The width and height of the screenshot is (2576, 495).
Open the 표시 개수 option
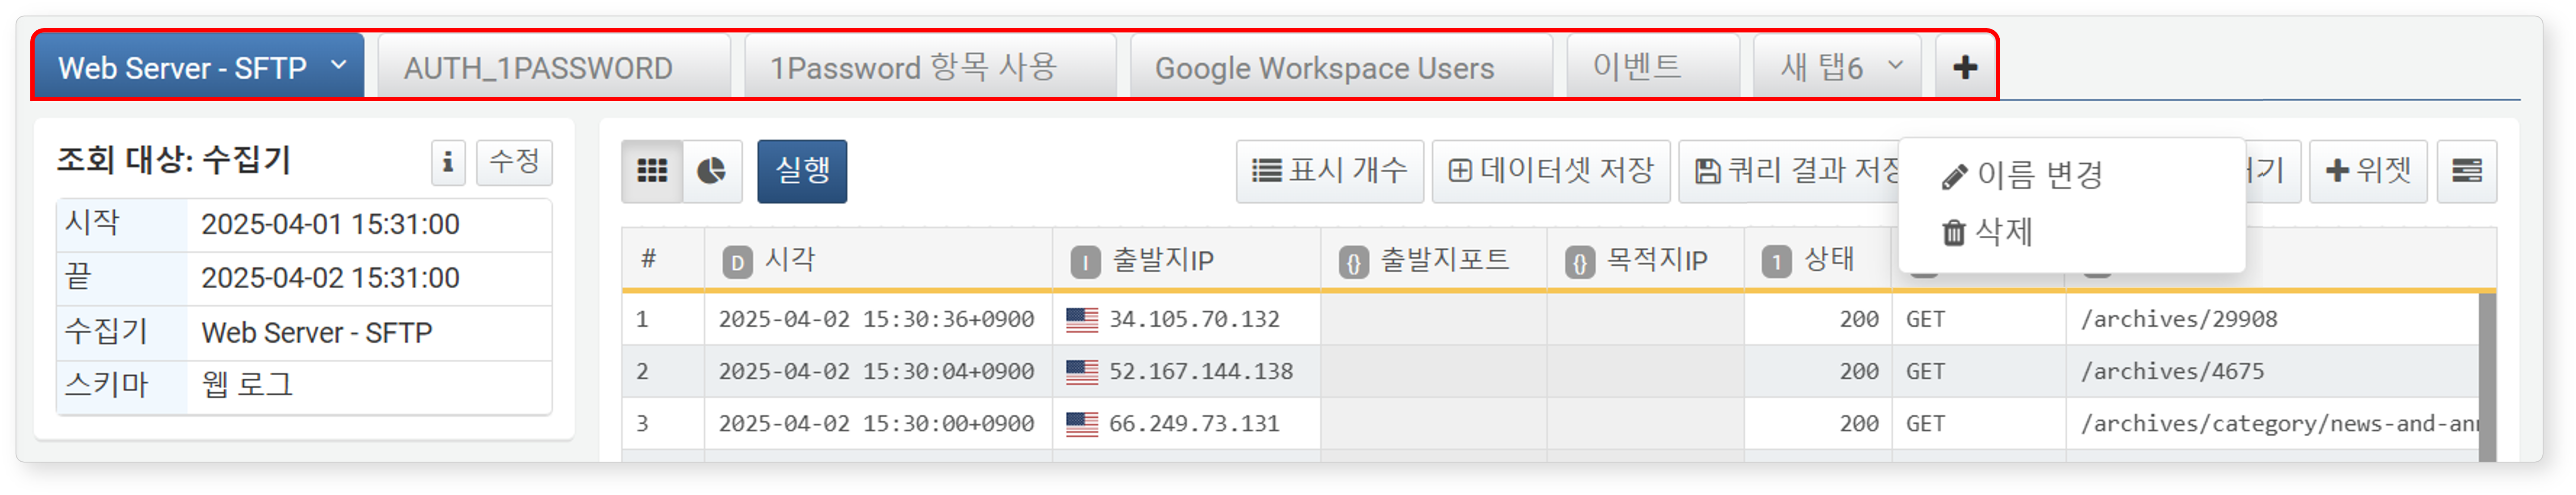point(1329,171)
